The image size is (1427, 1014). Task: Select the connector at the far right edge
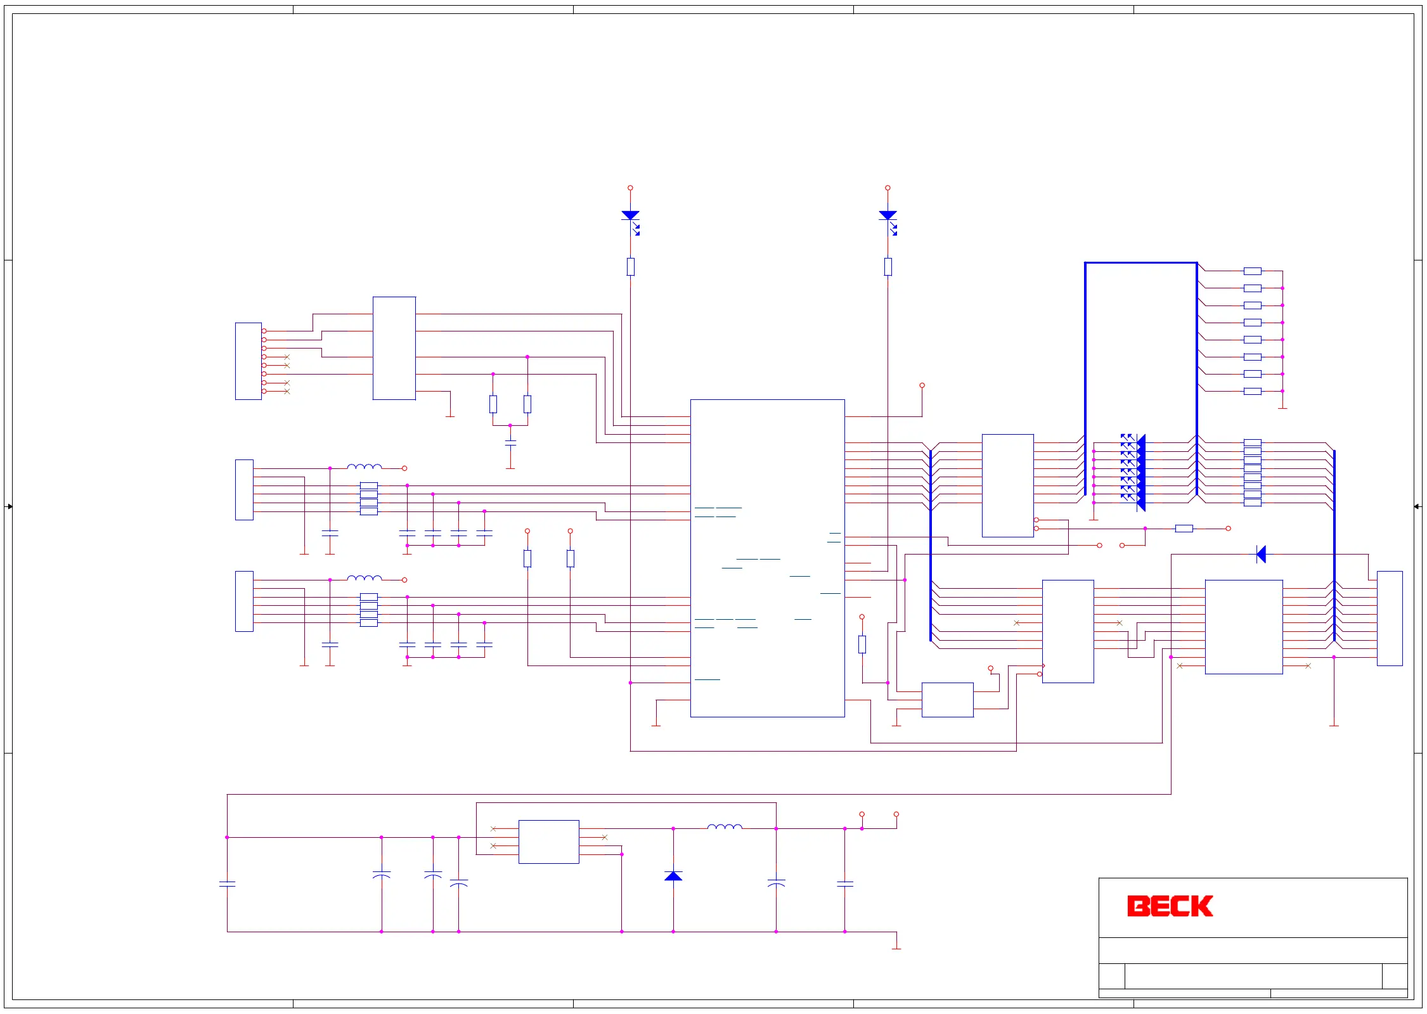1390,619
